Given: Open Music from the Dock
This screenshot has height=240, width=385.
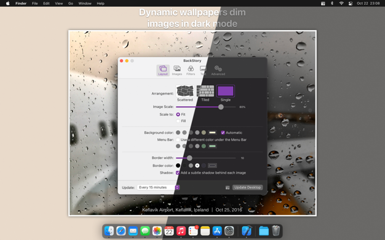Looking at the screenshot, I should click(181, 231).
